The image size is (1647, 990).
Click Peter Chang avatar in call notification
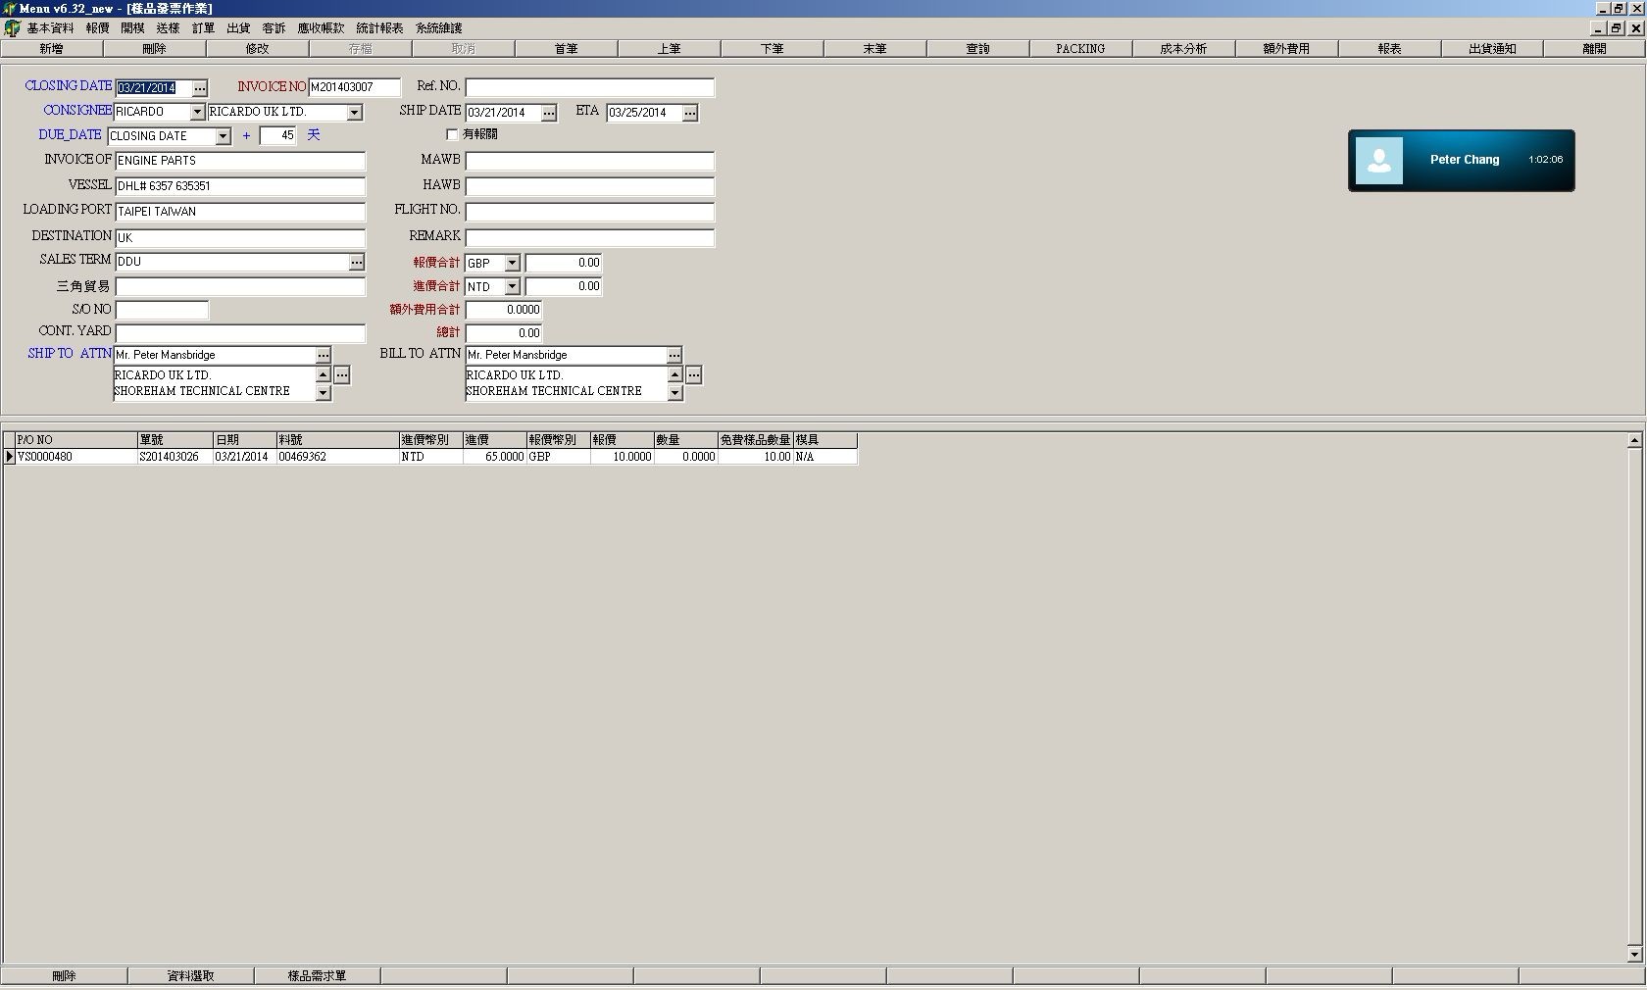tap(1379, 161)
